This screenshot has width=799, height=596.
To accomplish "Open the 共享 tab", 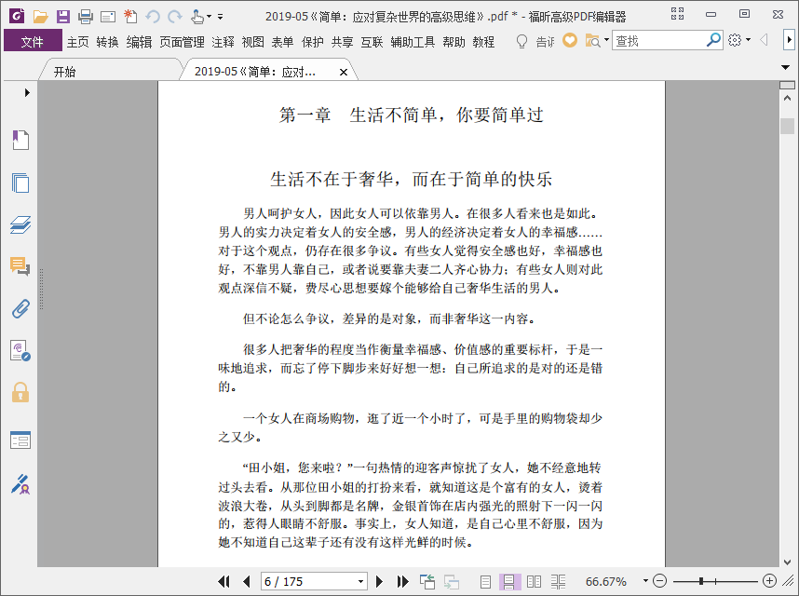I will tap(342, 42).
